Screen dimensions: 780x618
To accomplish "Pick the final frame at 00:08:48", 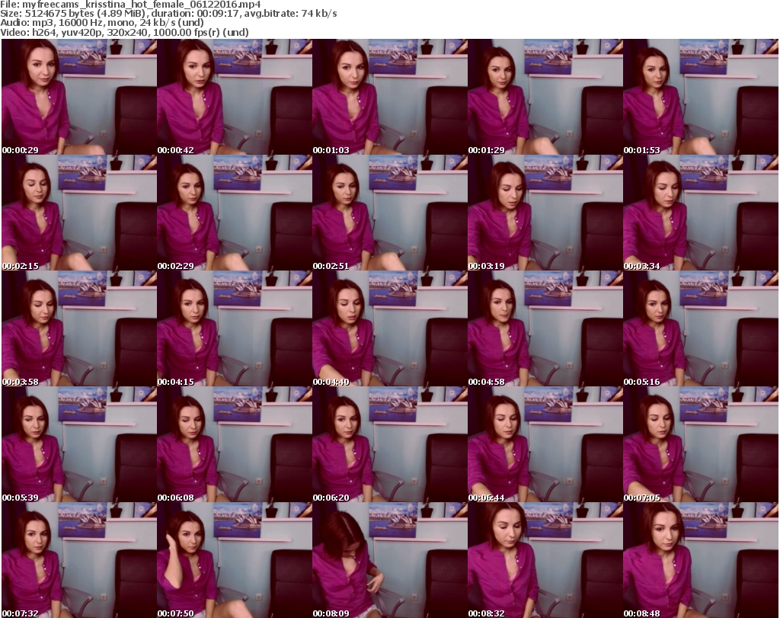I will [x=701, y=560].
